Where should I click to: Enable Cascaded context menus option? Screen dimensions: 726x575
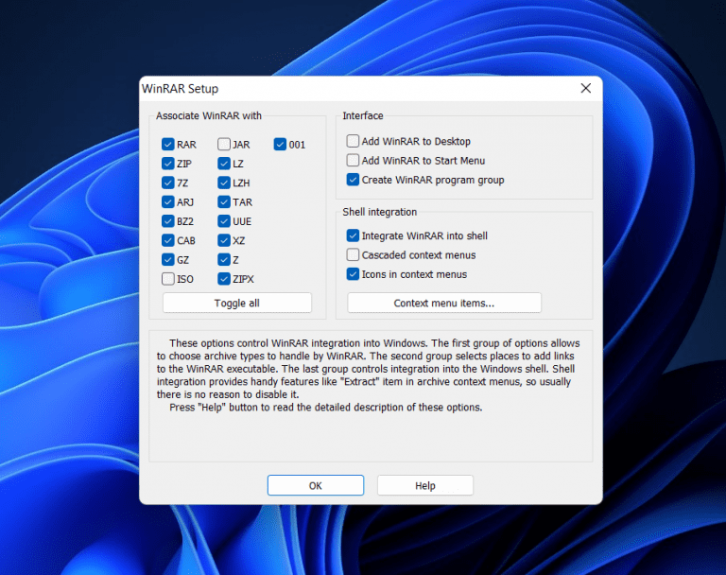[353, 255]
